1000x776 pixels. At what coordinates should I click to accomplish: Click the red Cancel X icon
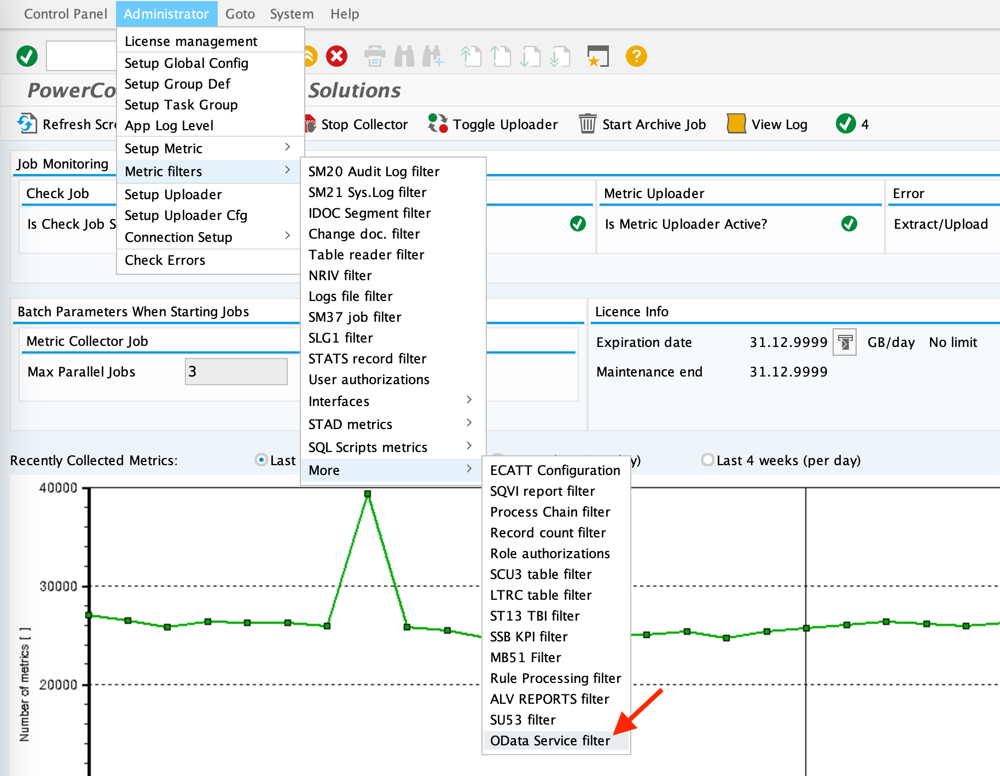click(336, 56)
